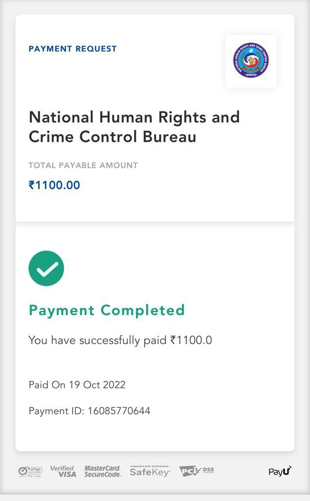Click the Norton Secured badge
This screenshot has height=501, width=310.
tap(30, 471)
